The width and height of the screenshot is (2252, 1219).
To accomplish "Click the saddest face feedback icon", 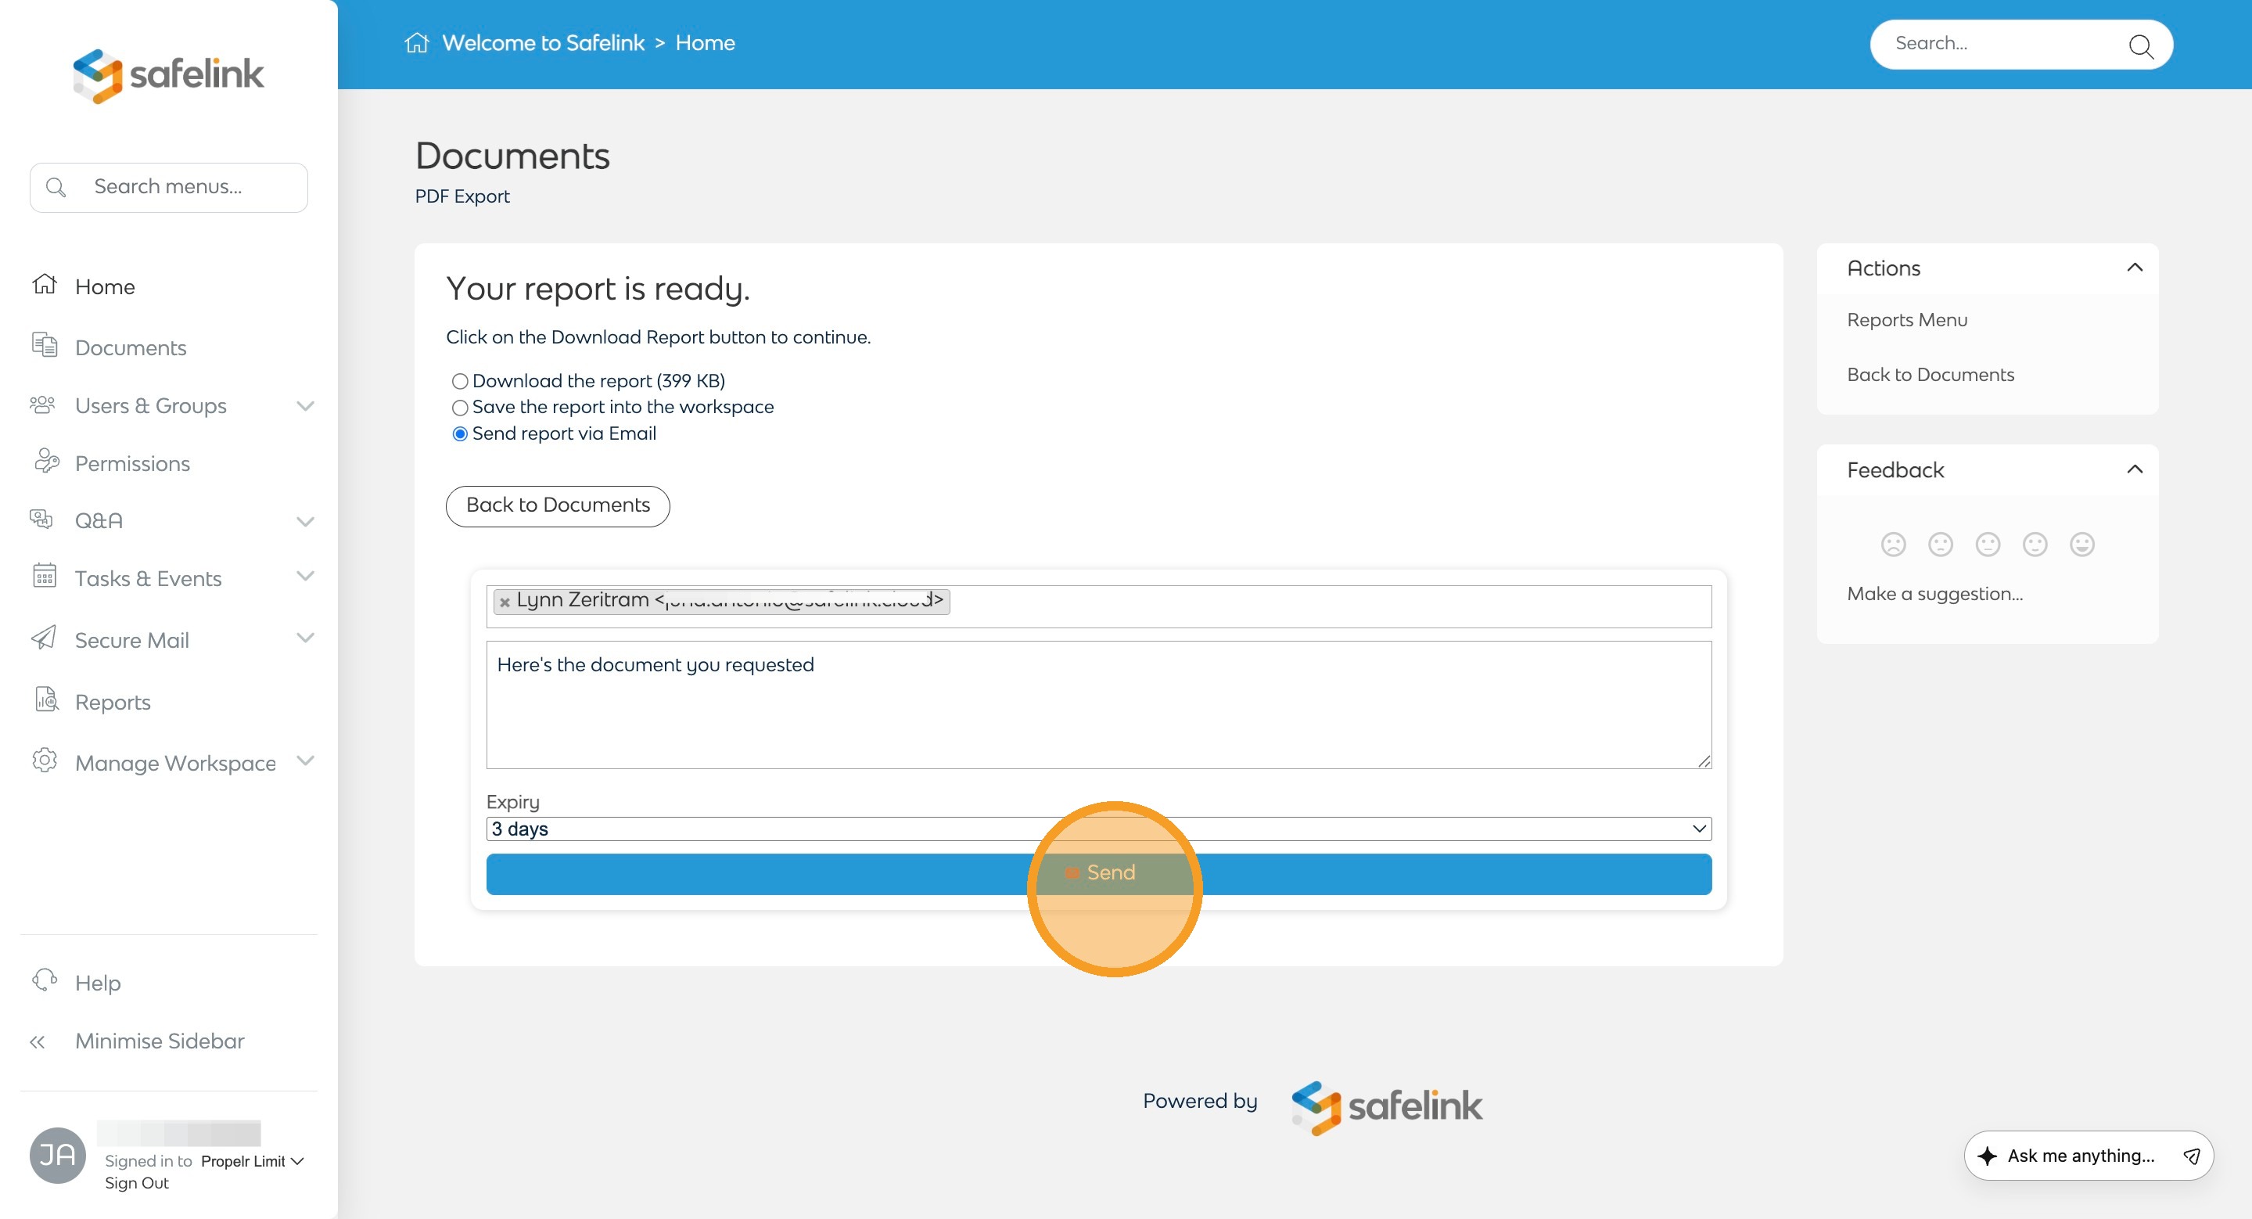I will 1893,545.
